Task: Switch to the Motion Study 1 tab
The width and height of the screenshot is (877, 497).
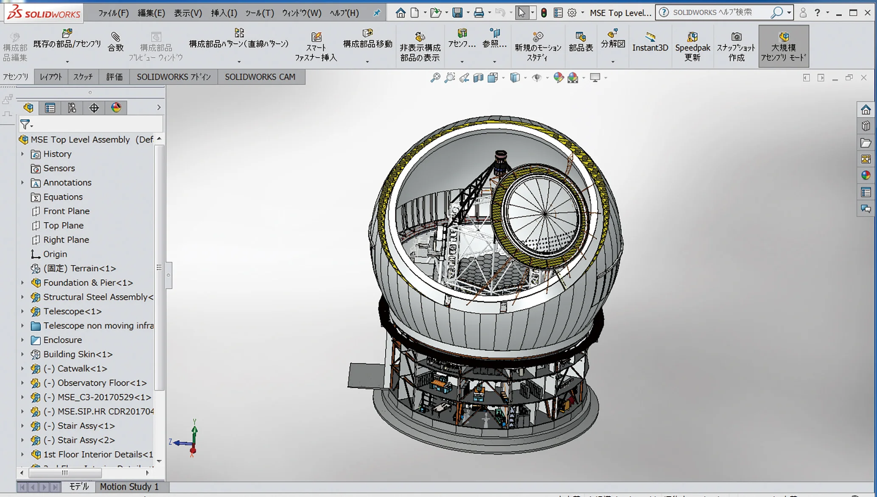Action: tap(129, 486)
